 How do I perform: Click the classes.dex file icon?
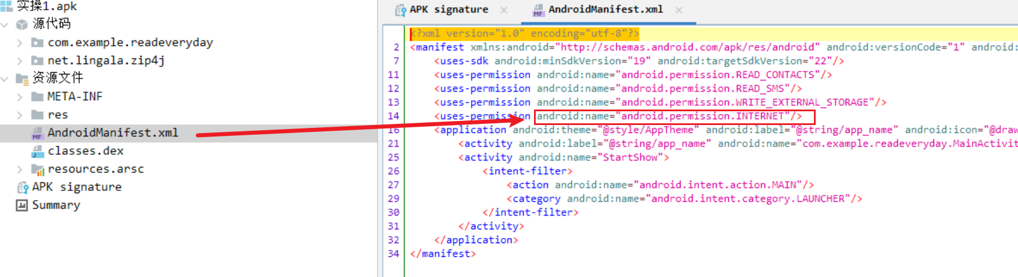pos(37,151)
